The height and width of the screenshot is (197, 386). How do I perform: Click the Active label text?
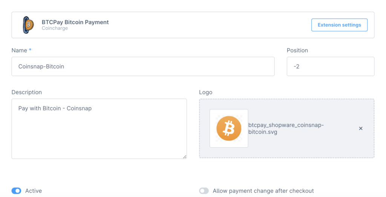pos(34,191)
